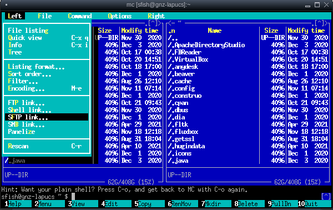The image size is (333, 210).
Task: Select /.construo directory in right panel
Action: click(213, 96)
